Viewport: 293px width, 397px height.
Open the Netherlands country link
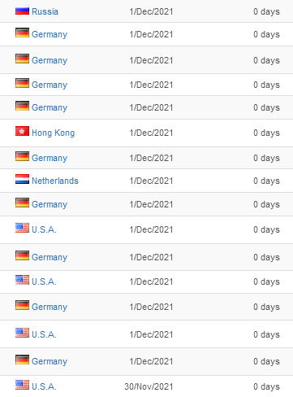point(55,181)
